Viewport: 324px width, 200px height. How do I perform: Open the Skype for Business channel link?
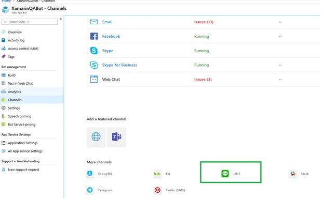(119, 65)
